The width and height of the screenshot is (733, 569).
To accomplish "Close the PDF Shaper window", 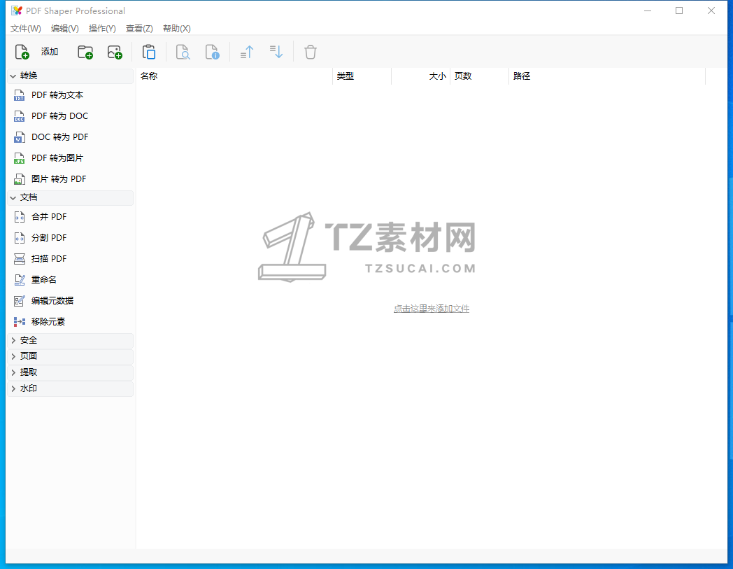I will [x=711, y=10].
